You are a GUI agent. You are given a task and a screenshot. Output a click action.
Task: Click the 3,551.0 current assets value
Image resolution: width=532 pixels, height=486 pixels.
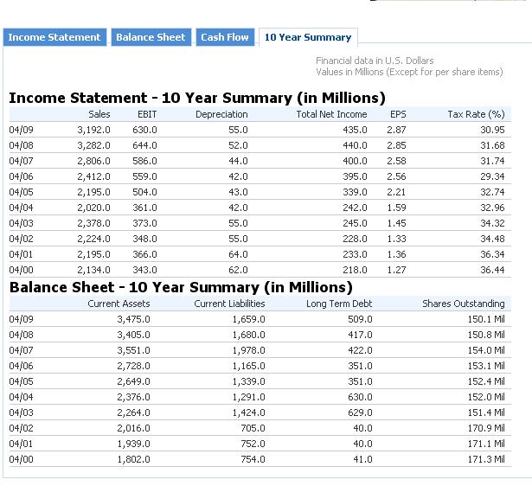(x=132, y=350)
